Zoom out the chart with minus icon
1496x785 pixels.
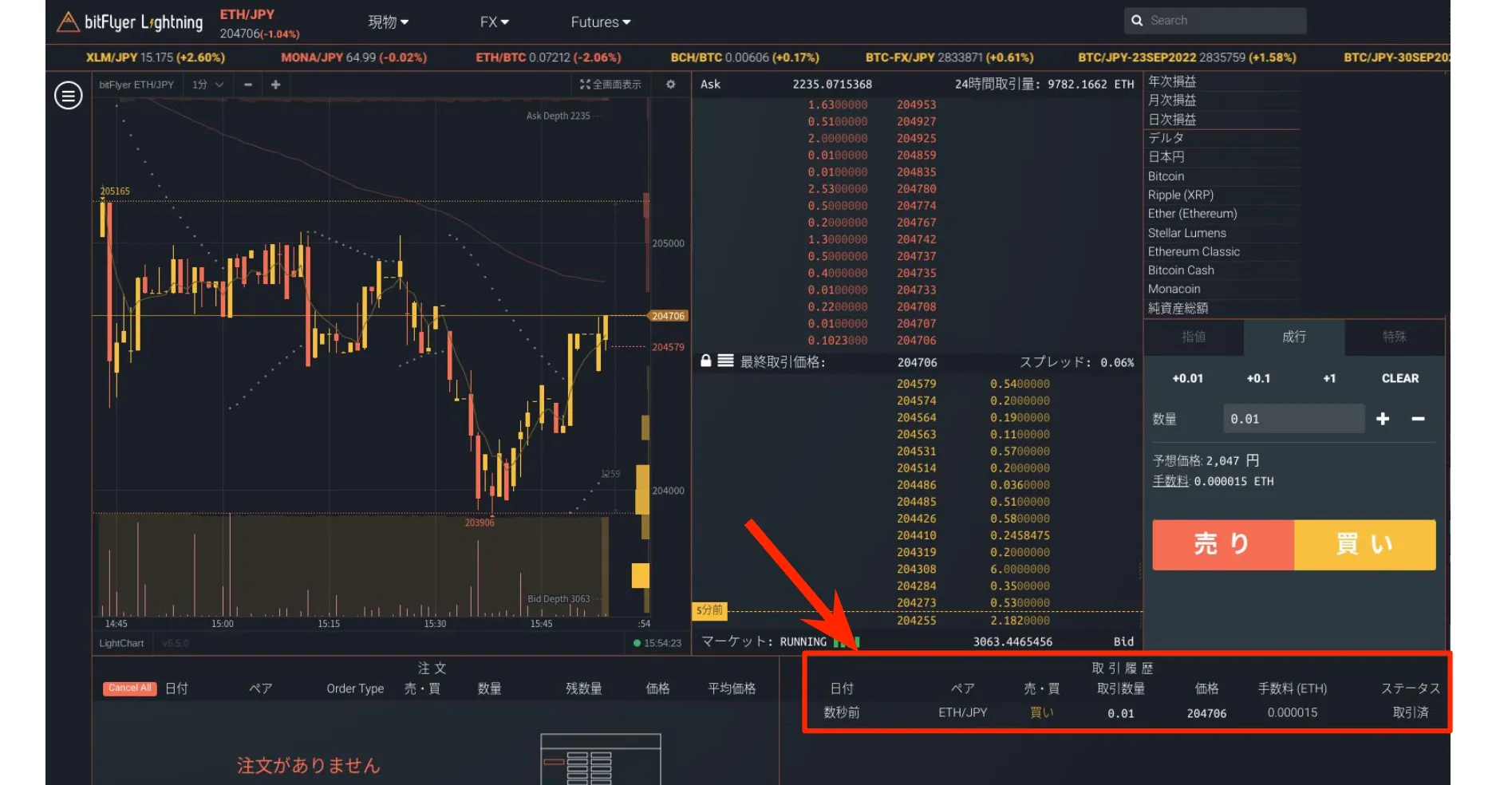(x=248, y=85)
